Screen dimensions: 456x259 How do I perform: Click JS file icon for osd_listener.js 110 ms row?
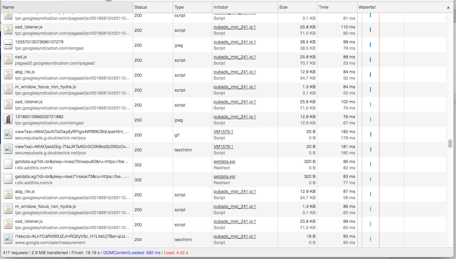[x=8, y=30]
